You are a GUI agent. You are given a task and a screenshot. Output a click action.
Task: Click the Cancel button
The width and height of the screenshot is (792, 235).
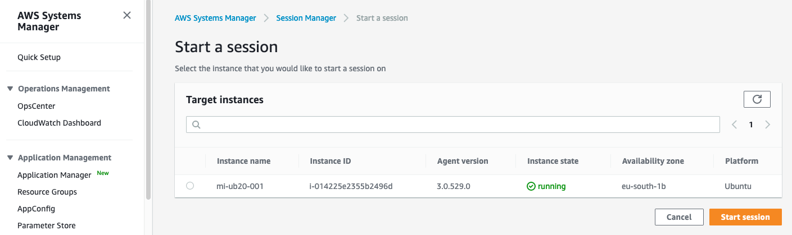(x=678, y=217)
